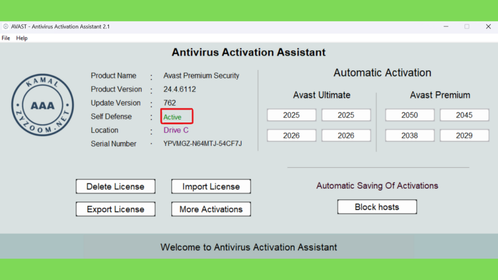Click the Block hosts button
Image resolution: width=498 pixels, height=280 pixels.
(x=377, y=207)
